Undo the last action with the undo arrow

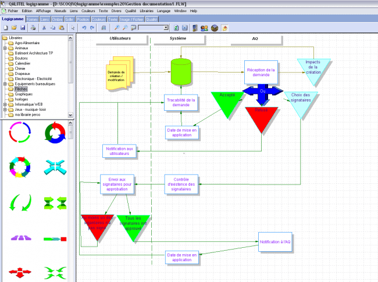click(84, 28)
